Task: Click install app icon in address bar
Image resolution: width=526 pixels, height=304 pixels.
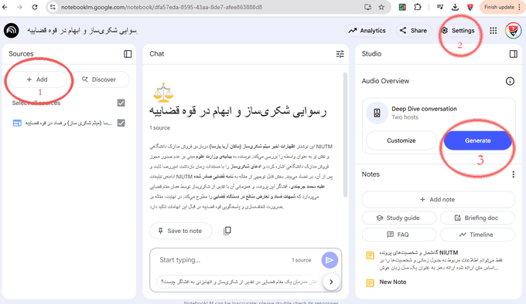Action: coord(367,7)
